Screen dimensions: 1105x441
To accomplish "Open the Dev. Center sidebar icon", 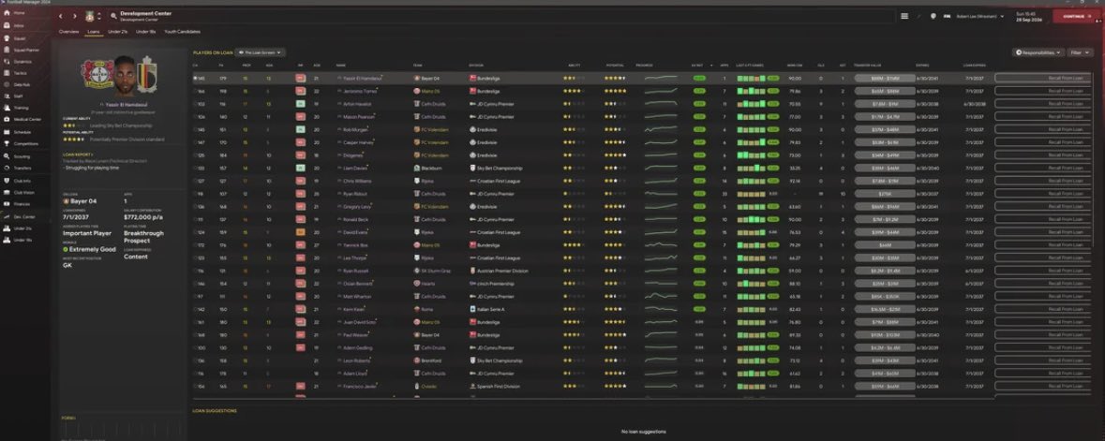I will pos(7,217).
